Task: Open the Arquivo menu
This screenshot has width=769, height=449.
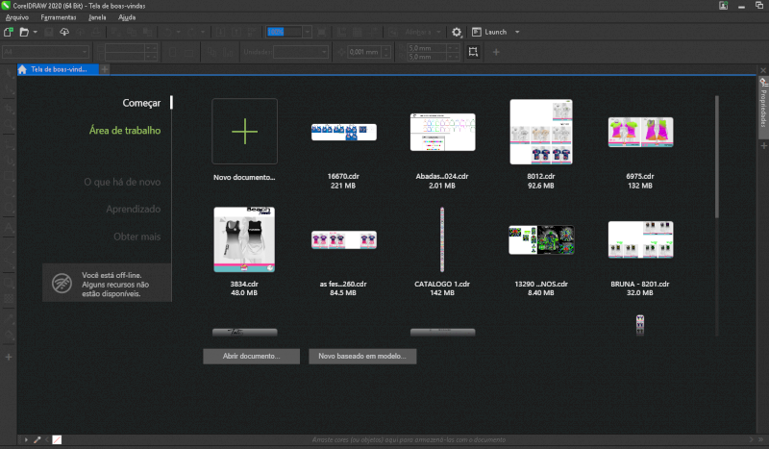Action: [17, 17]
